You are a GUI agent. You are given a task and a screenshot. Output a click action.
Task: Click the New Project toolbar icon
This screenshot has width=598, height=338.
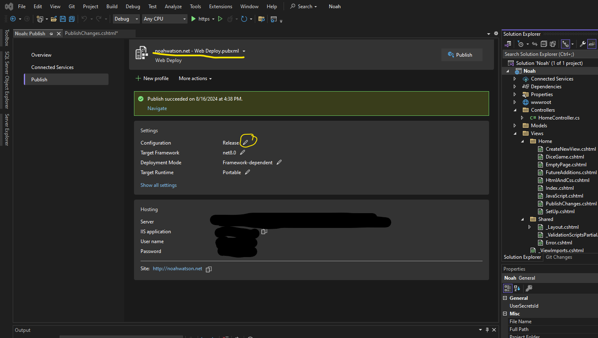coord(40,19)
